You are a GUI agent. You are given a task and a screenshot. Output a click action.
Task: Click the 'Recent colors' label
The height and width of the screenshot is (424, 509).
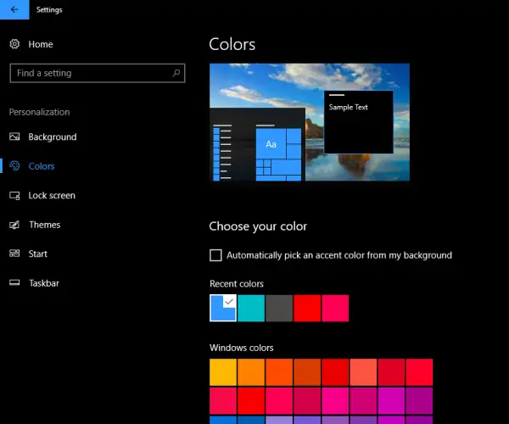237,284
